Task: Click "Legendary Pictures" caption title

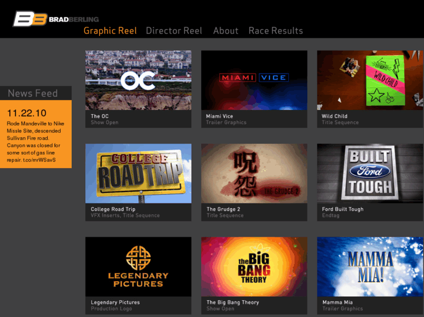Action: [115, 302]
